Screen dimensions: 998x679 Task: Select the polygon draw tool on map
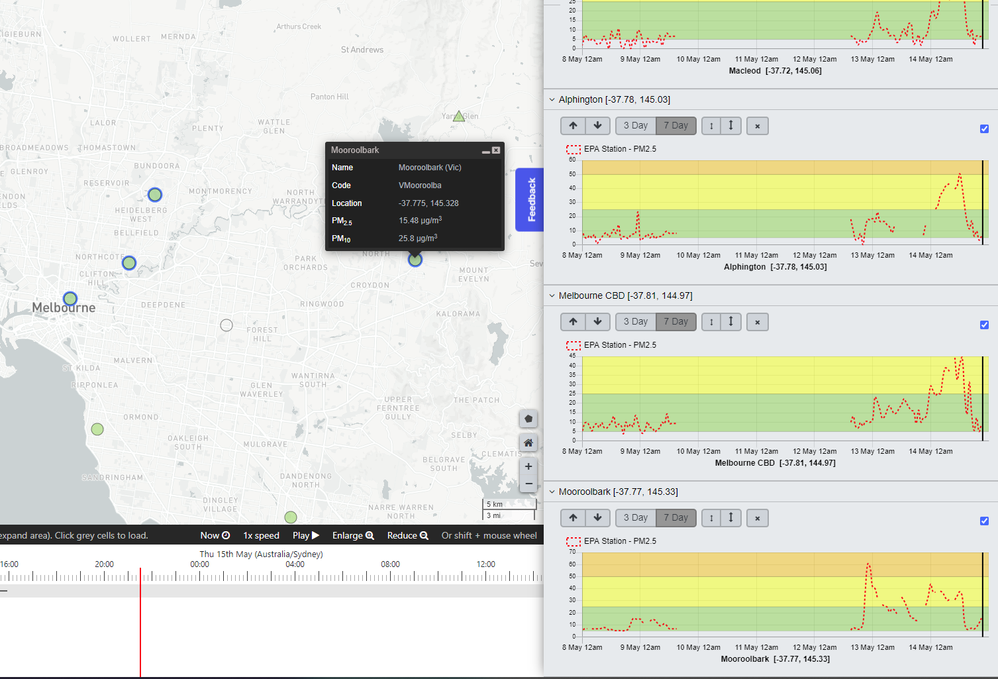528,419
